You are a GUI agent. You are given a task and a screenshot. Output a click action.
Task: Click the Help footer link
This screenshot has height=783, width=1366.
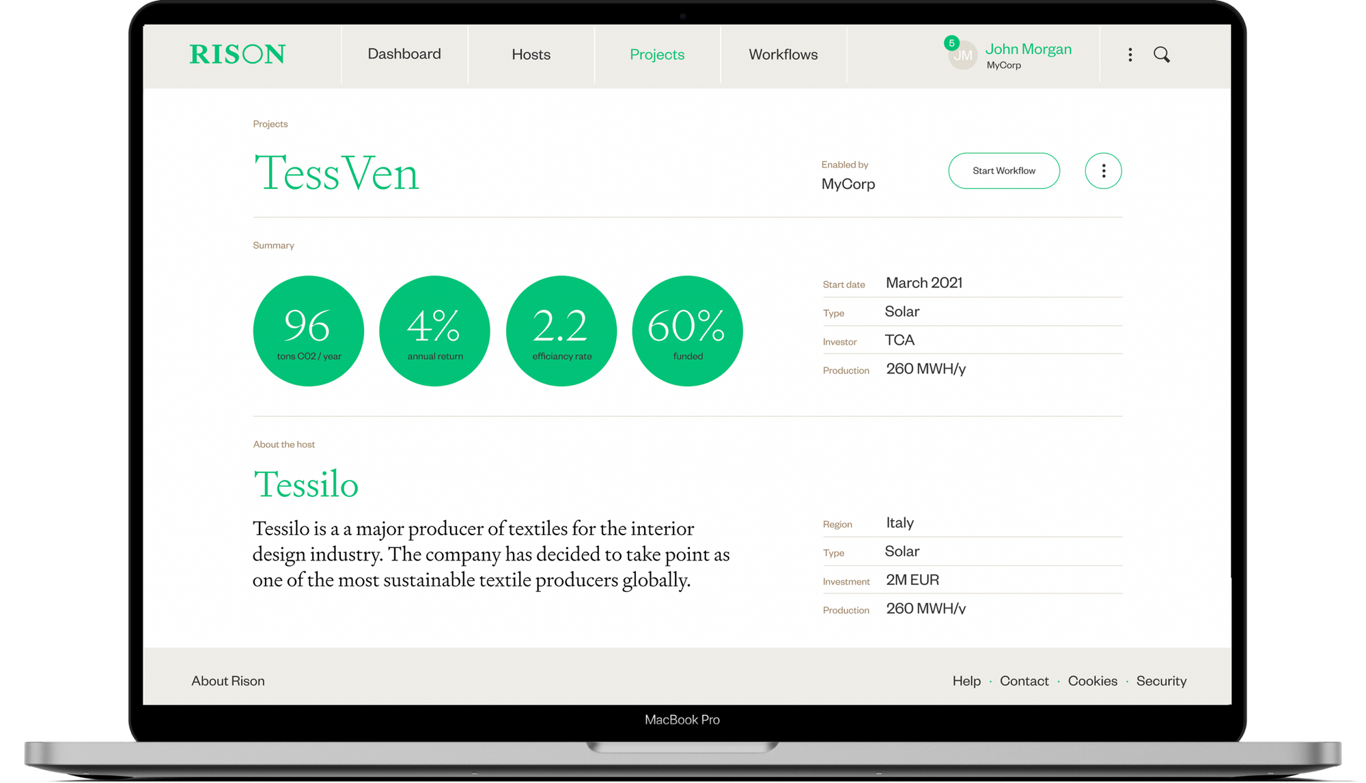(x=966, y=681)
